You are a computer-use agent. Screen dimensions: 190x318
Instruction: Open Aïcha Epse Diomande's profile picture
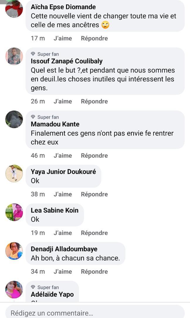[x=14, y=9]
